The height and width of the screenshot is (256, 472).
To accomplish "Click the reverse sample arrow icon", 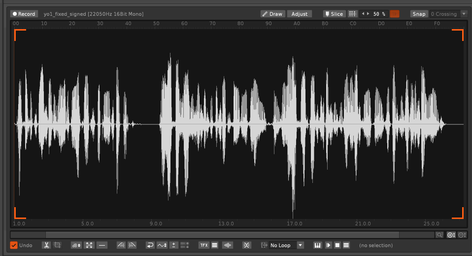I will [x=150, y=245].
